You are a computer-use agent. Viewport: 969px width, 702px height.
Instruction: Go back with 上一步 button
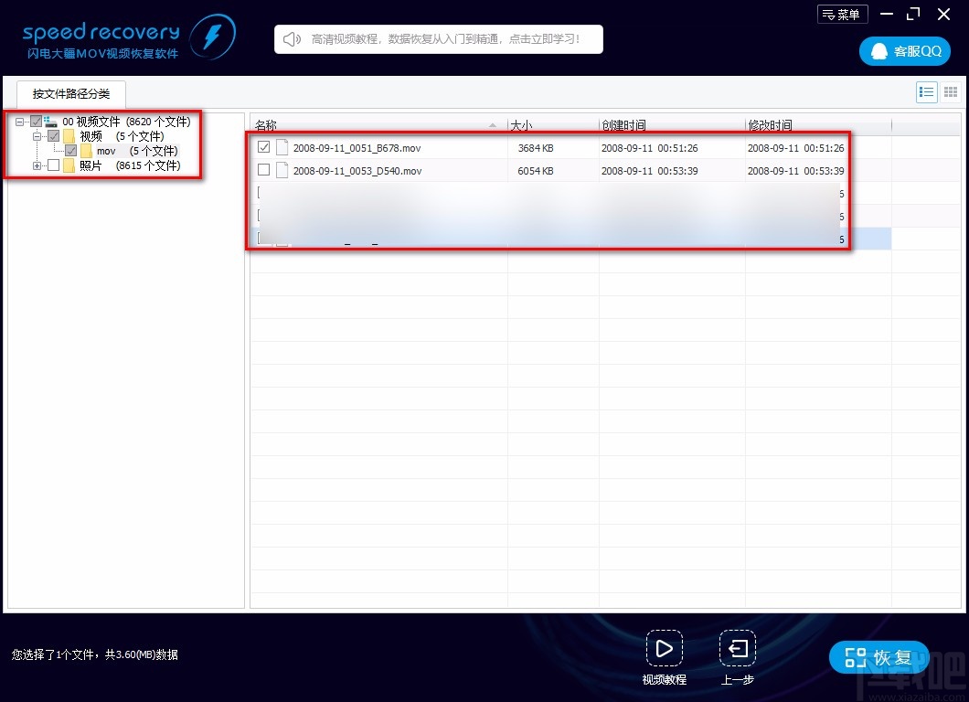[737, 657]
